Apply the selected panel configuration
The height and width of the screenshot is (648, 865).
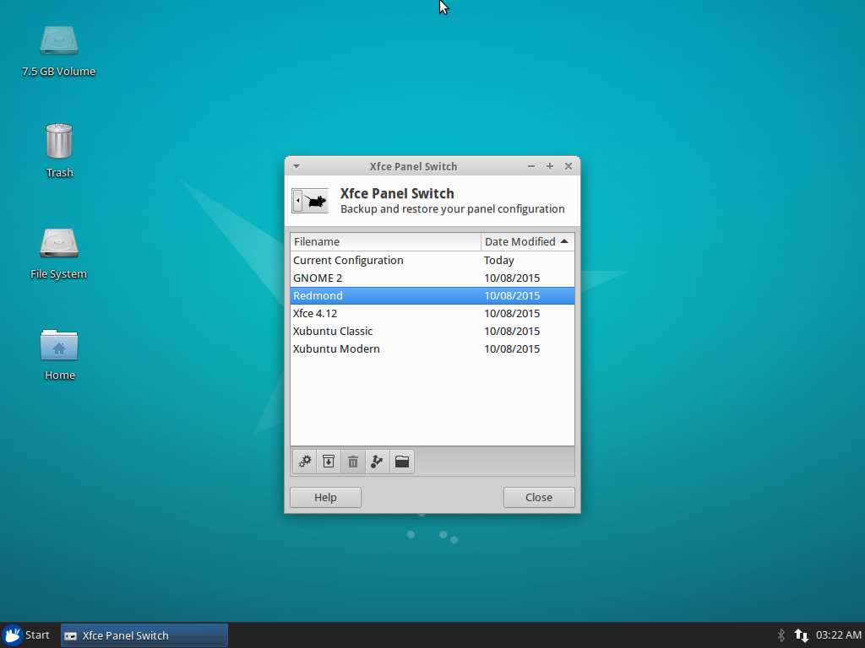[305, 462]
